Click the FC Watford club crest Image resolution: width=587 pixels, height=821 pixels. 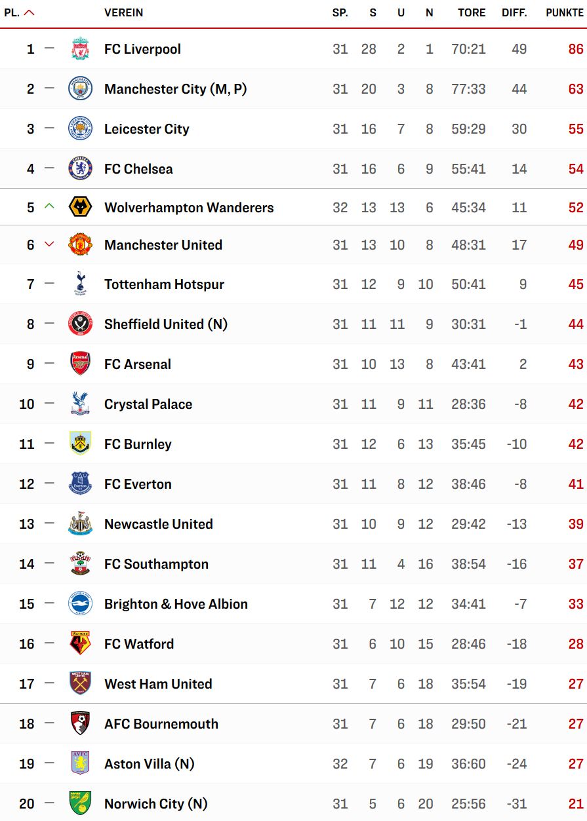coord(80,643)
